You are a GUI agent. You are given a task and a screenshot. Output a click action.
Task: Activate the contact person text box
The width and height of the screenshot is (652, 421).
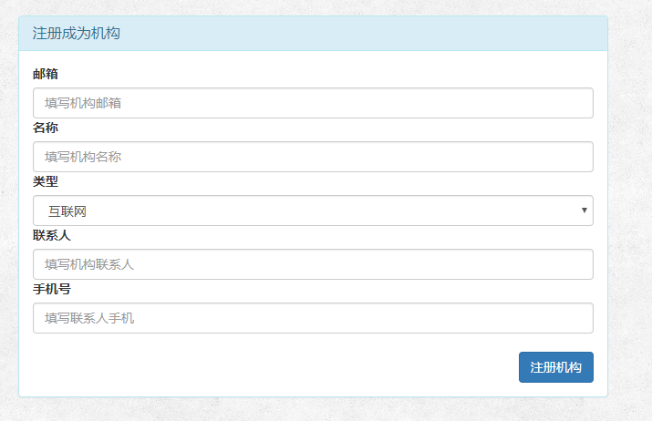coord(313,264)
